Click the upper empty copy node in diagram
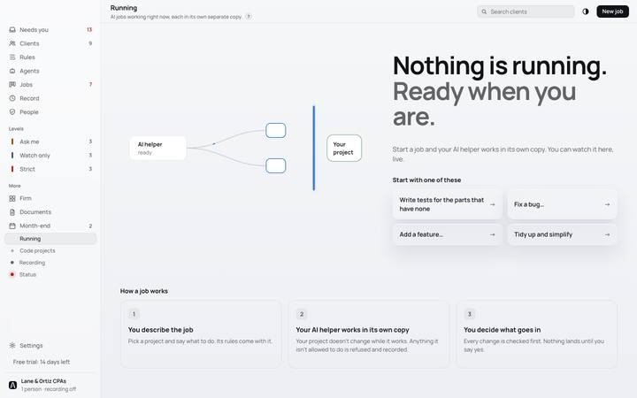This screenshot has height=398, width=637. point(276,131)
